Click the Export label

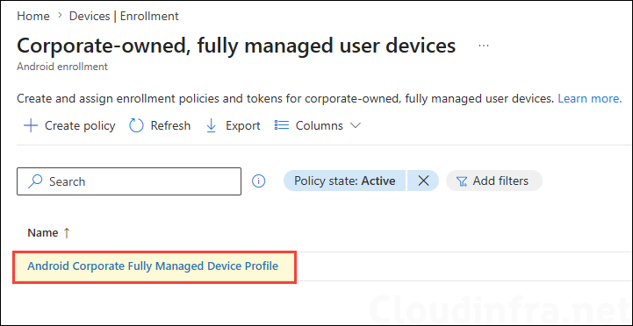tap(242, 125)
